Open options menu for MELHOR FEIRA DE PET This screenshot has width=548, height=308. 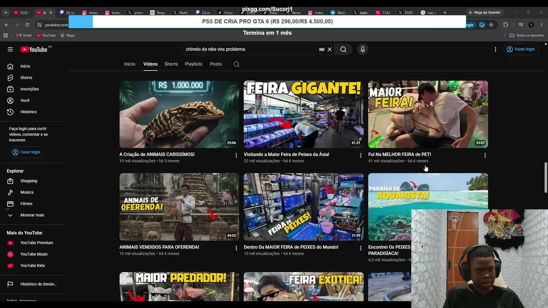[x=485, y=156]
